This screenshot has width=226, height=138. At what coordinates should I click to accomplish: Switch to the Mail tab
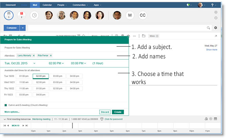35,5
